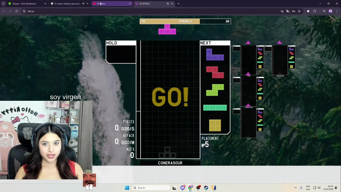This screenshot has width=341, height=192.
Task: Close the El mejor software tab
Action: (87, 4)
